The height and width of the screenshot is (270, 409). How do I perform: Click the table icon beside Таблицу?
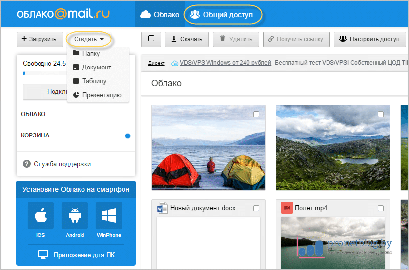tap(76, 81)
